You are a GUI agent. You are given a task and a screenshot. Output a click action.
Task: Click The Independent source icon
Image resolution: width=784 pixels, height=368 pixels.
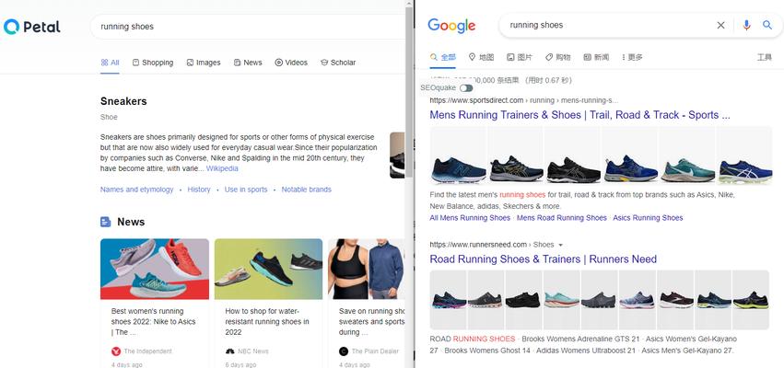pos(116,351)
